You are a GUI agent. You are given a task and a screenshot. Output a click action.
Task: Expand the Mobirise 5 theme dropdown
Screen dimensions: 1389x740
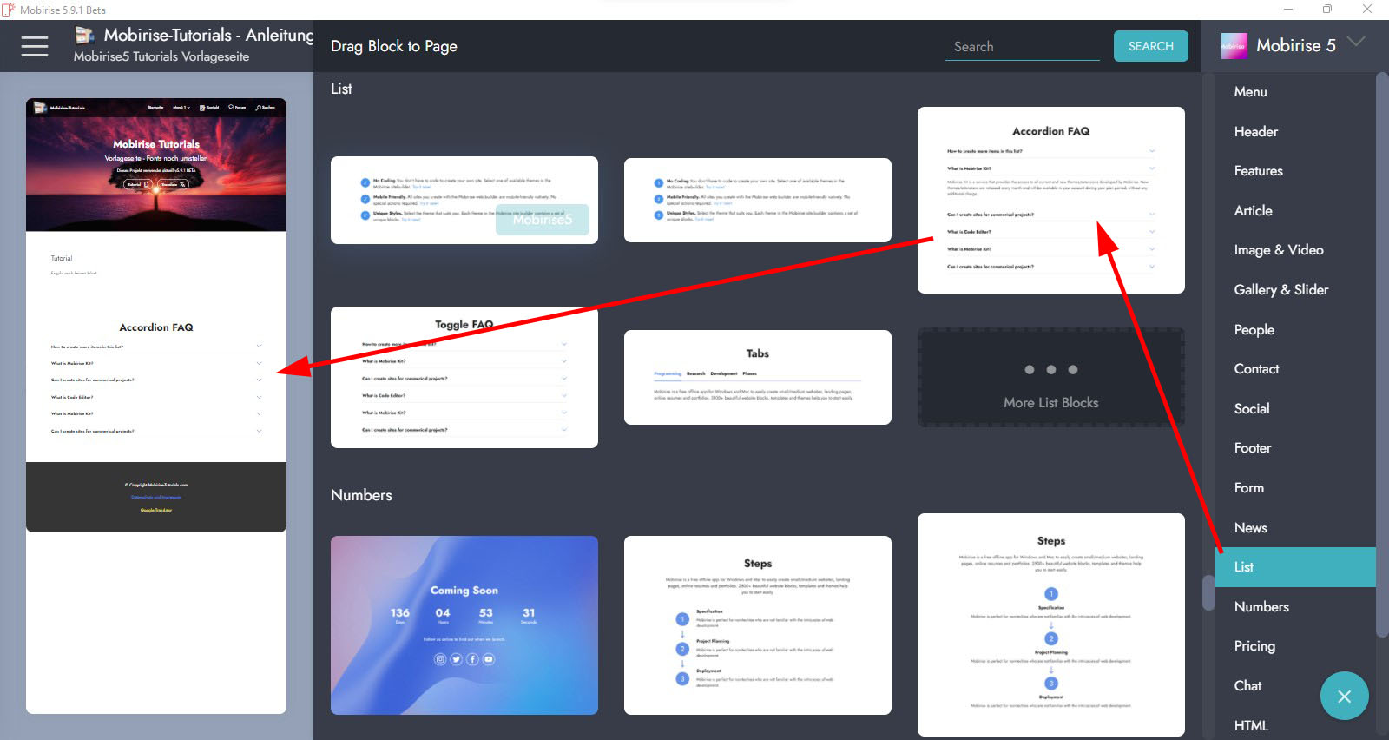click(1356, 42)
